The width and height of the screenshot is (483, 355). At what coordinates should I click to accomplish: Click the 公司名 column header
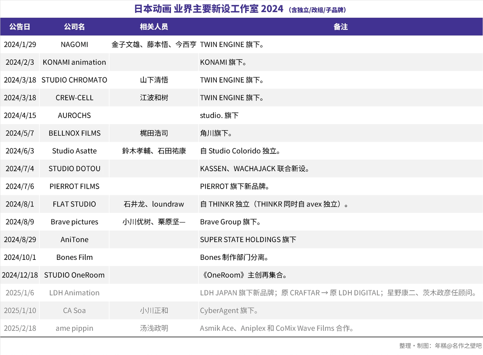click(74, 27)
